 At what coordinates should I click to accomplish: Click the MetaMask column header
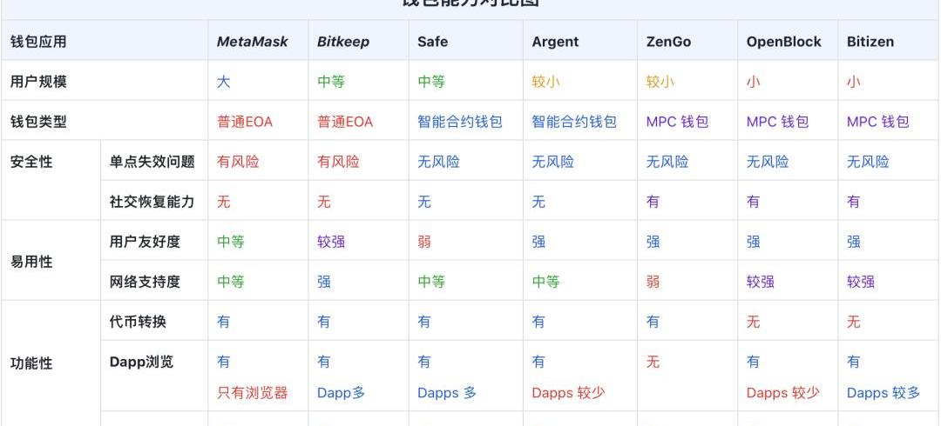(252, 42)
